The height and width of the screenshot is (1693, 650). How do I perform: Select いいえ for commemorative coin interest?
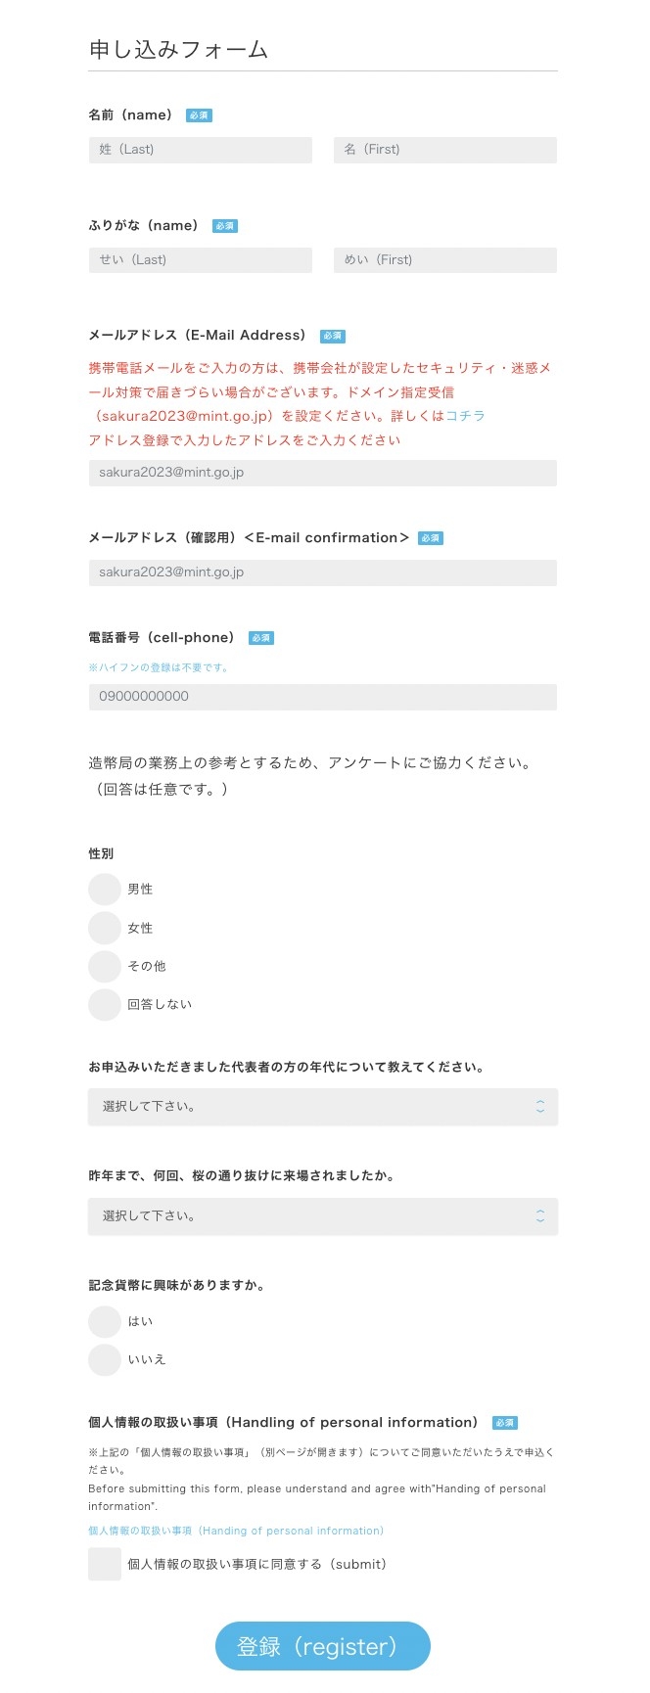click(x=105, y=1359)
